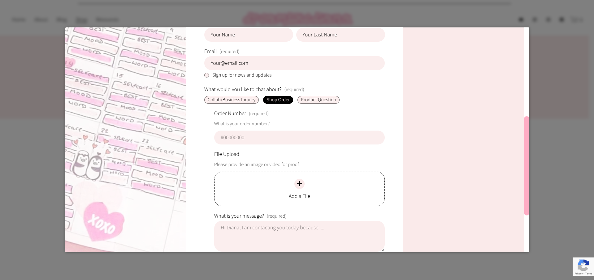Click the message textarea starting with Hi Diana
The height and width of the screenshot is (280, 594).
299,236
